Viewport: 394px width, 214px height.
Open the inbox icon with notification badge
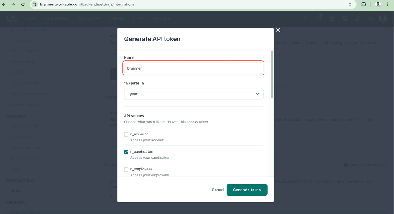(x=319, y=18)
